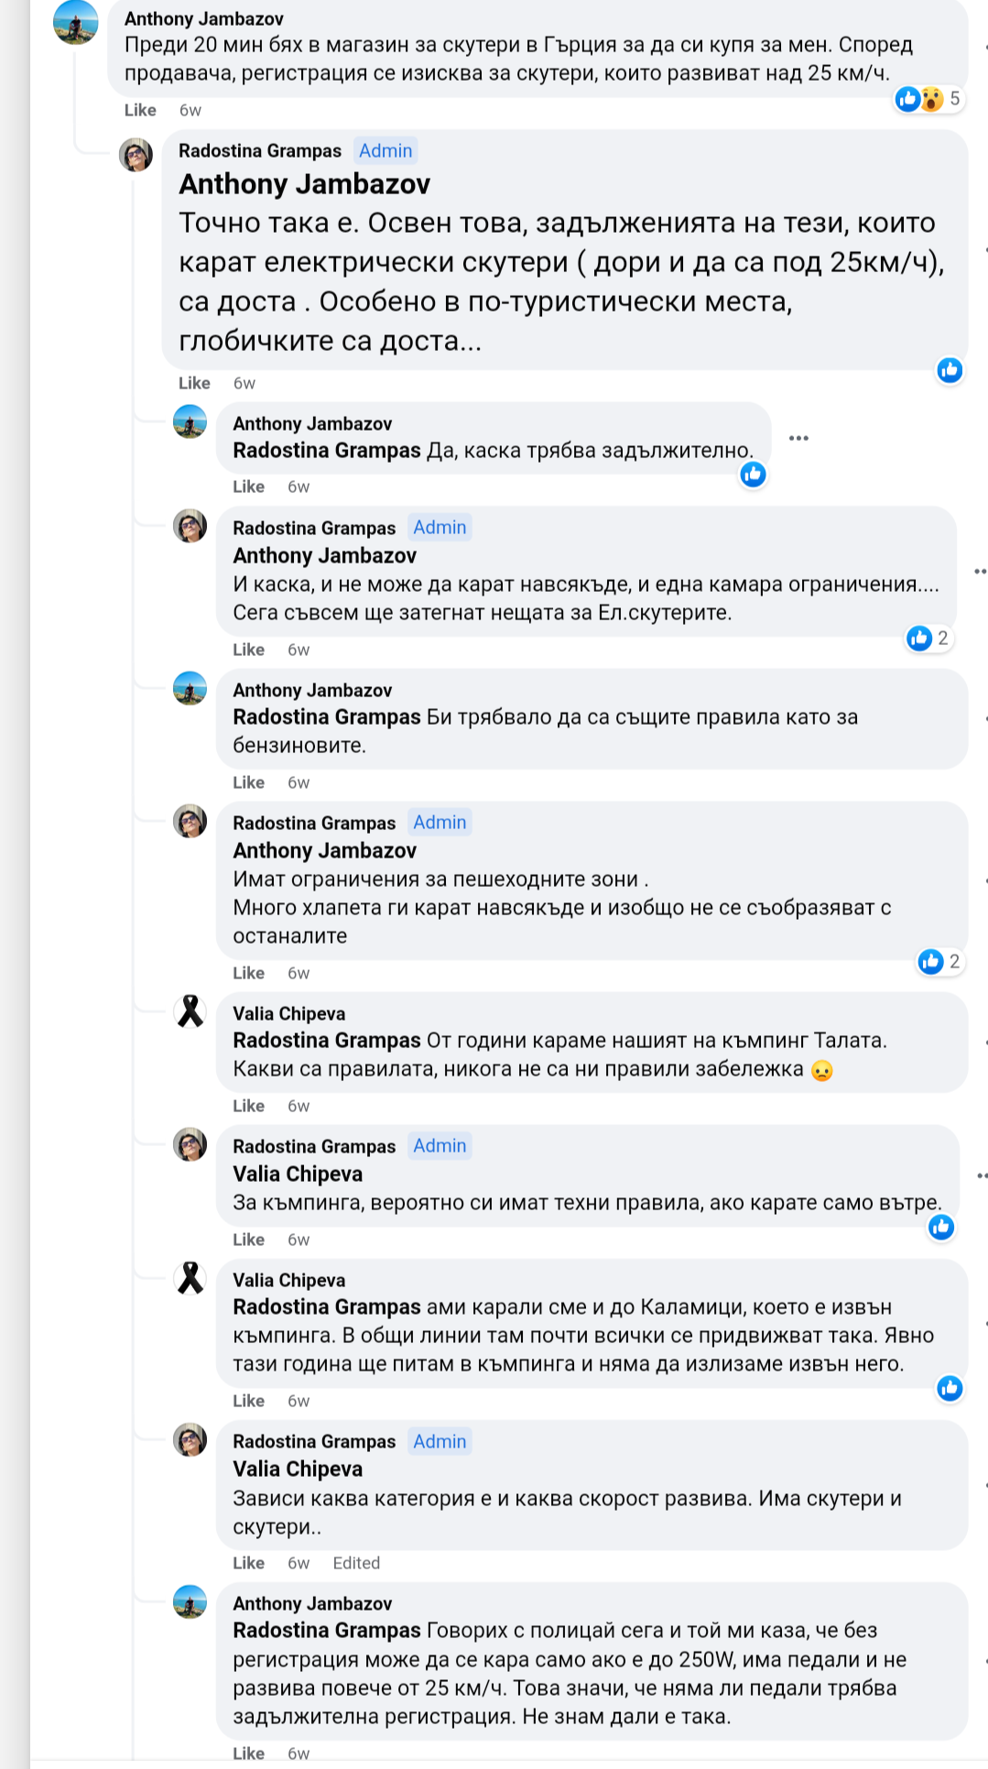Click the Edited label under Radostina's last reply

click(356, 1563)
